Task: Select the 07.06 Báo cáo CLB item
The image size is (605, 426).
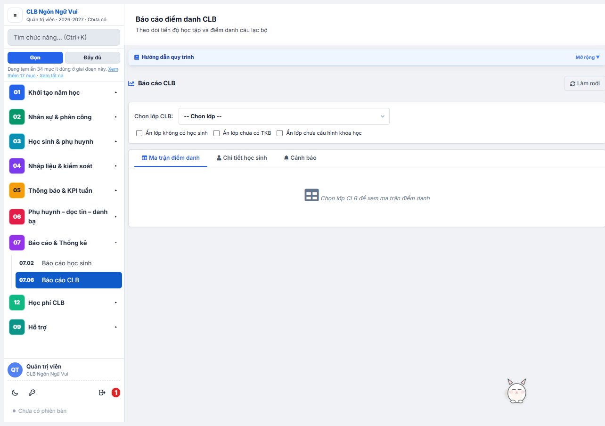Action: pos(69,280)
